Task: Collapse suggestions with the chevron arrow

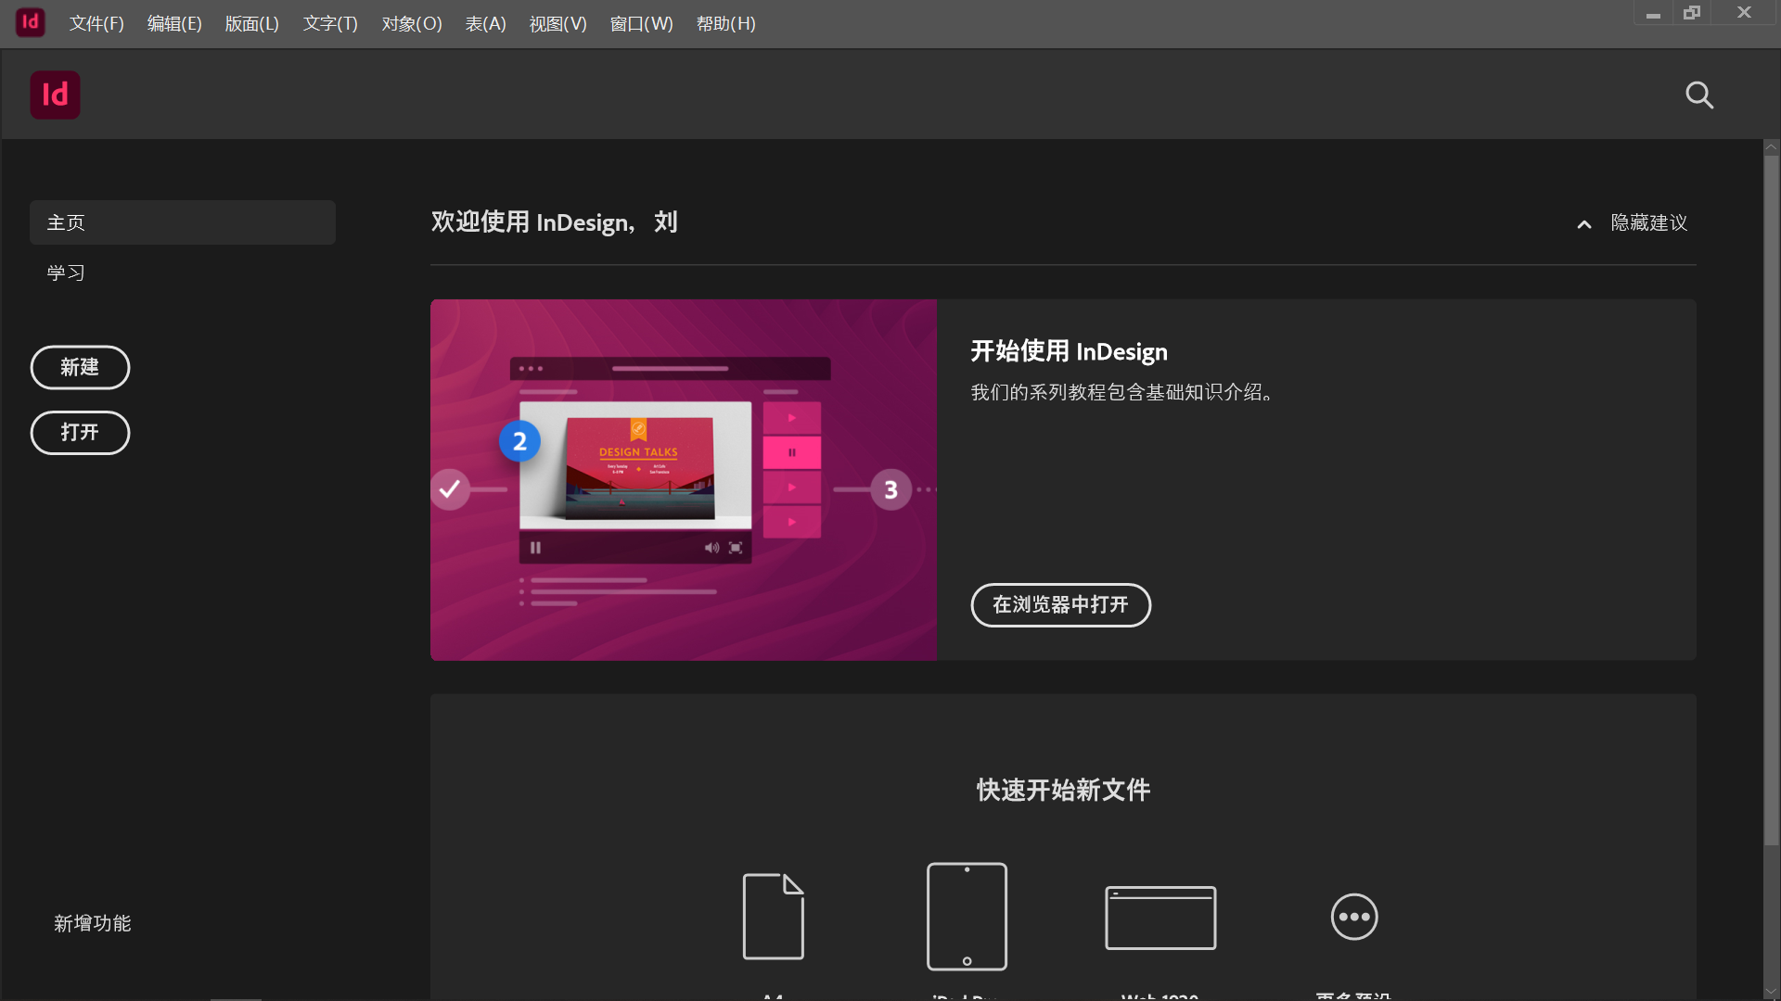Action: (1584, 224)
